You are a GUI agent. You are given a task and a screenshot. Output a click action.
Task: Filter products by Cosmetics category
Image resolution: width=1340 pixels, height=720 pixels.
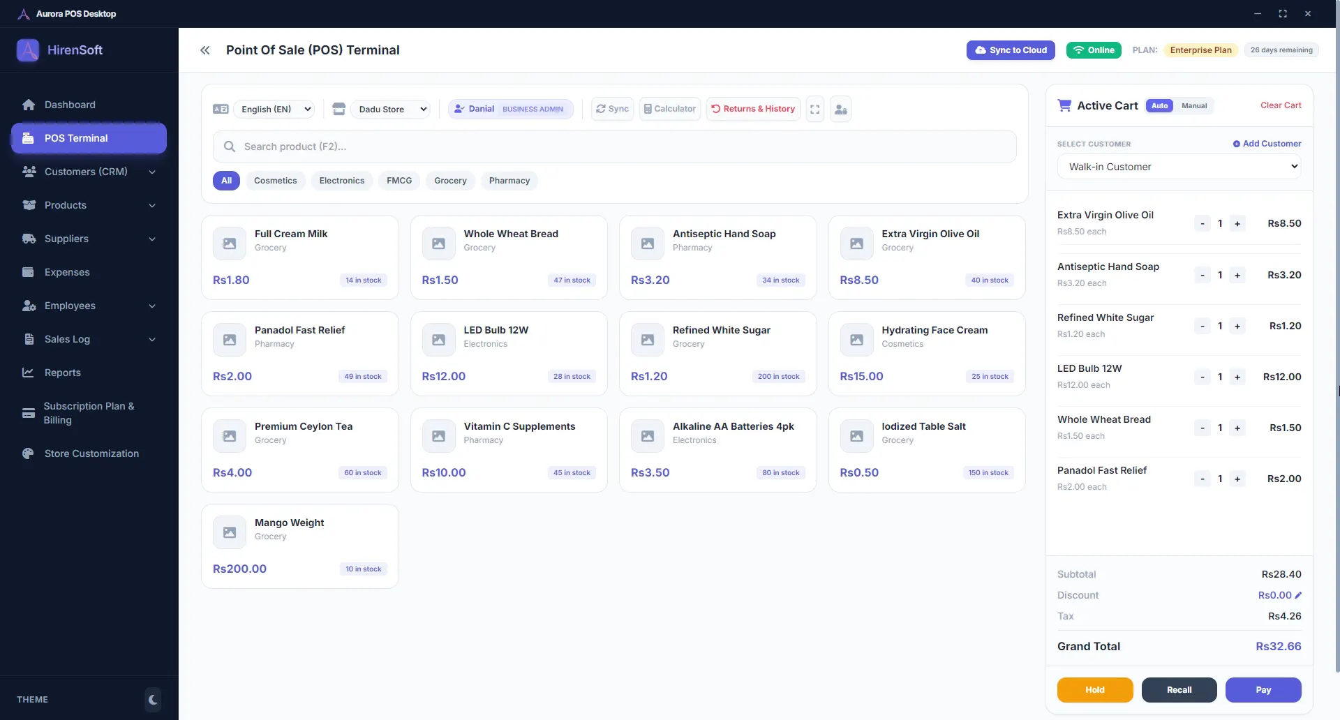pos(275,181)
